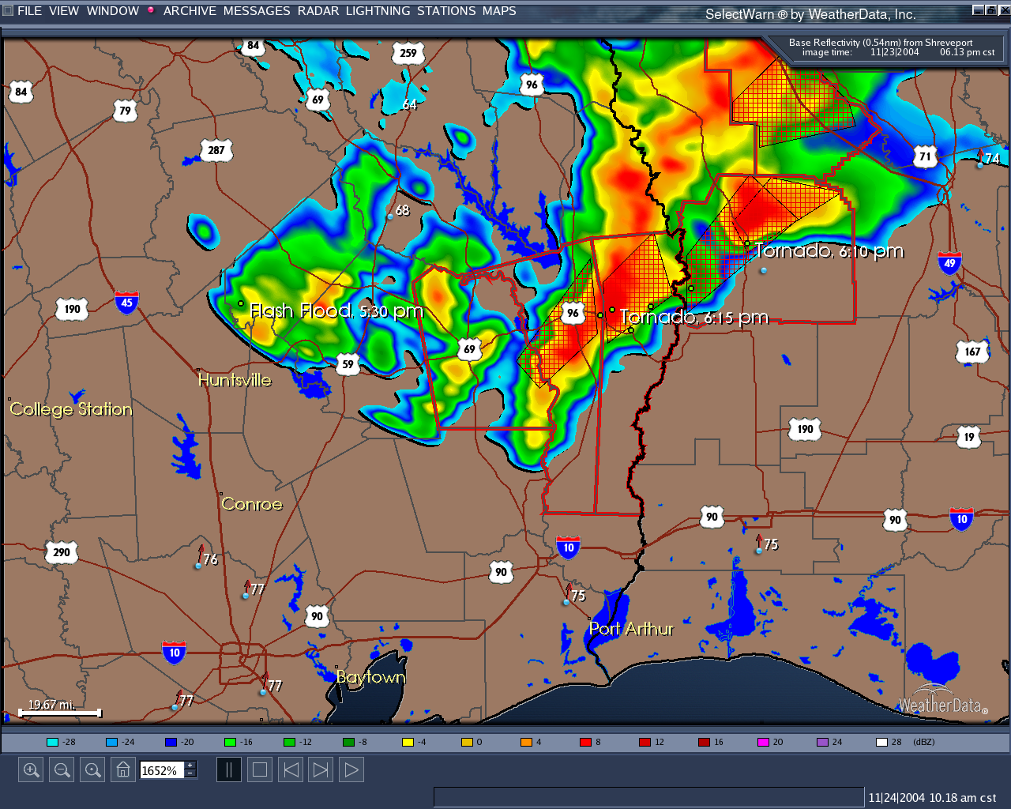The image size is (1011, 809).
Task: Play the radar animation forward
Action: (x=351, y=769)
